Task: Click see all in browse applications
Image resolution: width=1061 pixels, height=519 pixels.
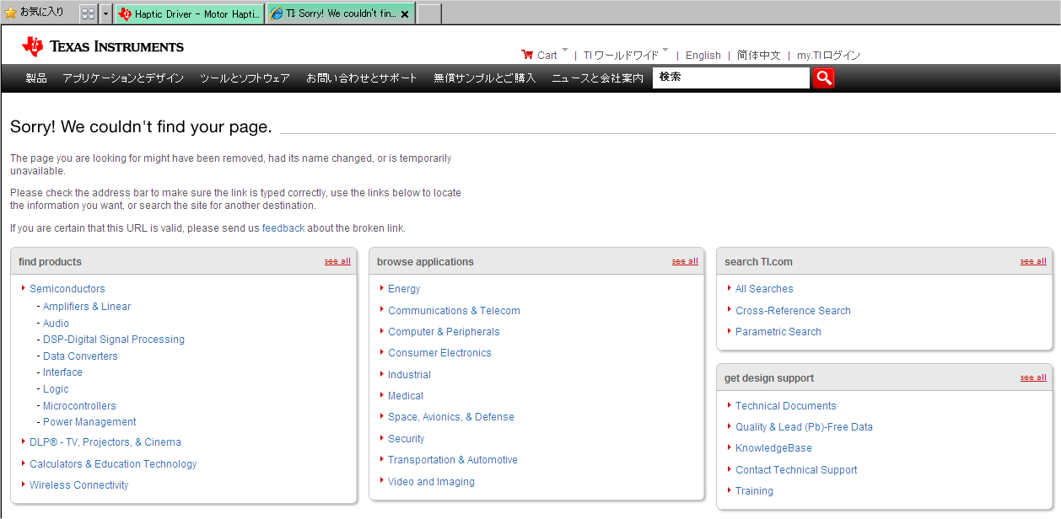Action: [685, 261]
